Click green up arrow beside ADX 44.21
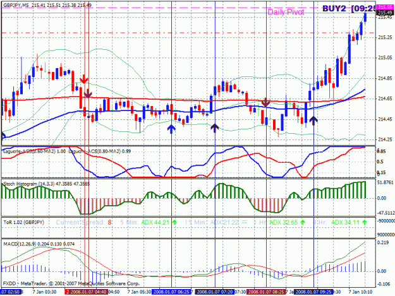 pyautogui.click(x=174, y=222)
